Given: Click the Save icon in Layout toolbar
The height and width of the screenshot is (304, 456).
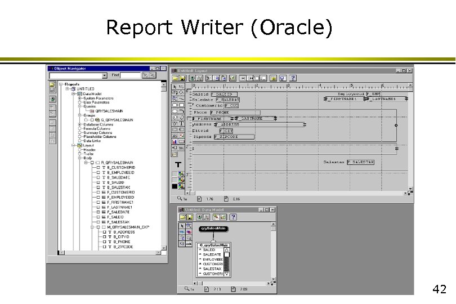Looking at the screenshot, I should (182, 78).
